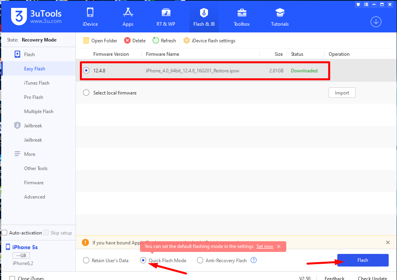The image size is (397, 280).
Task: Open the Toolbox briefcase icon
Action: [242, 12]
